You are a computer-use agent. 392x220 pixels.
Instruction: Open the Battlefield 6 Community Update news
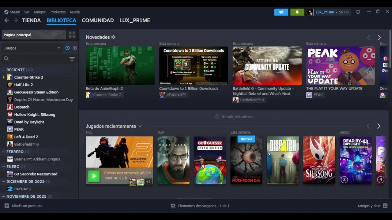267,66
